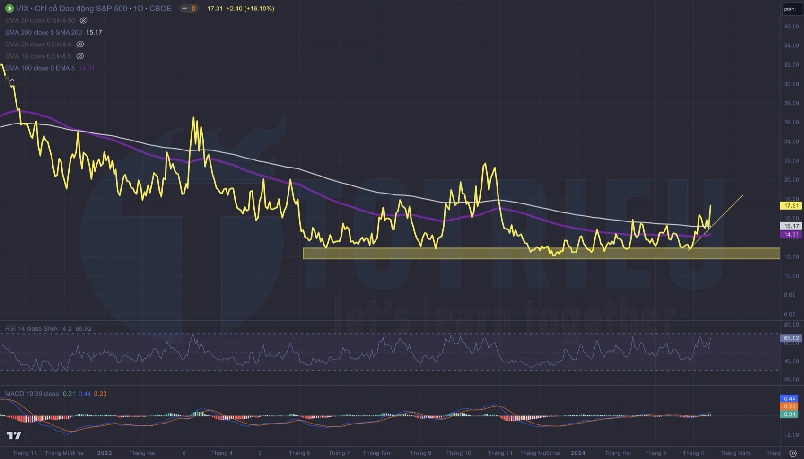This screenshot has width=804, height=459.
Task: Select the yellow support zone rectangle
Action: click(542, 253)
